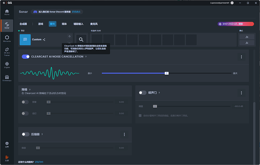Disable ClearCast AI Noise Cancellation toggle

tap(26, 57)
